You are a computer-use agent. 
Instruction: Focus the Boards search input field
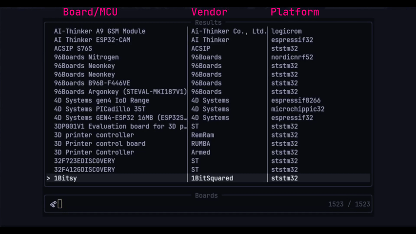pos(208,204)
